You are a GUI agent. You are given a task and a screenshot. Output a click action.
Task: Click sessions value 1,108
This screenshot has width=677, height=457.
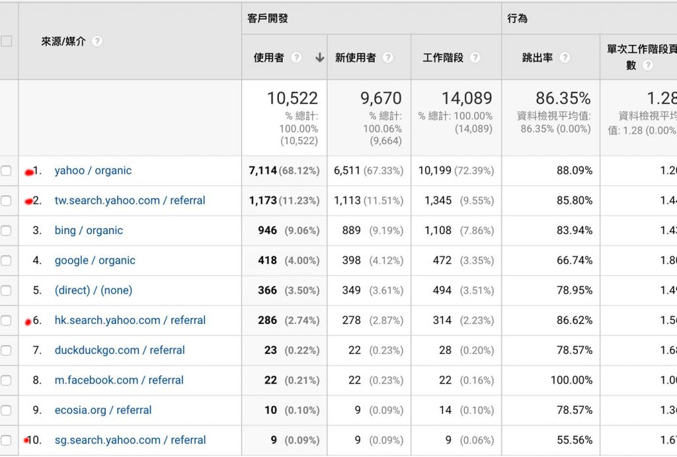pyautogui.click(x=438, y=230)
